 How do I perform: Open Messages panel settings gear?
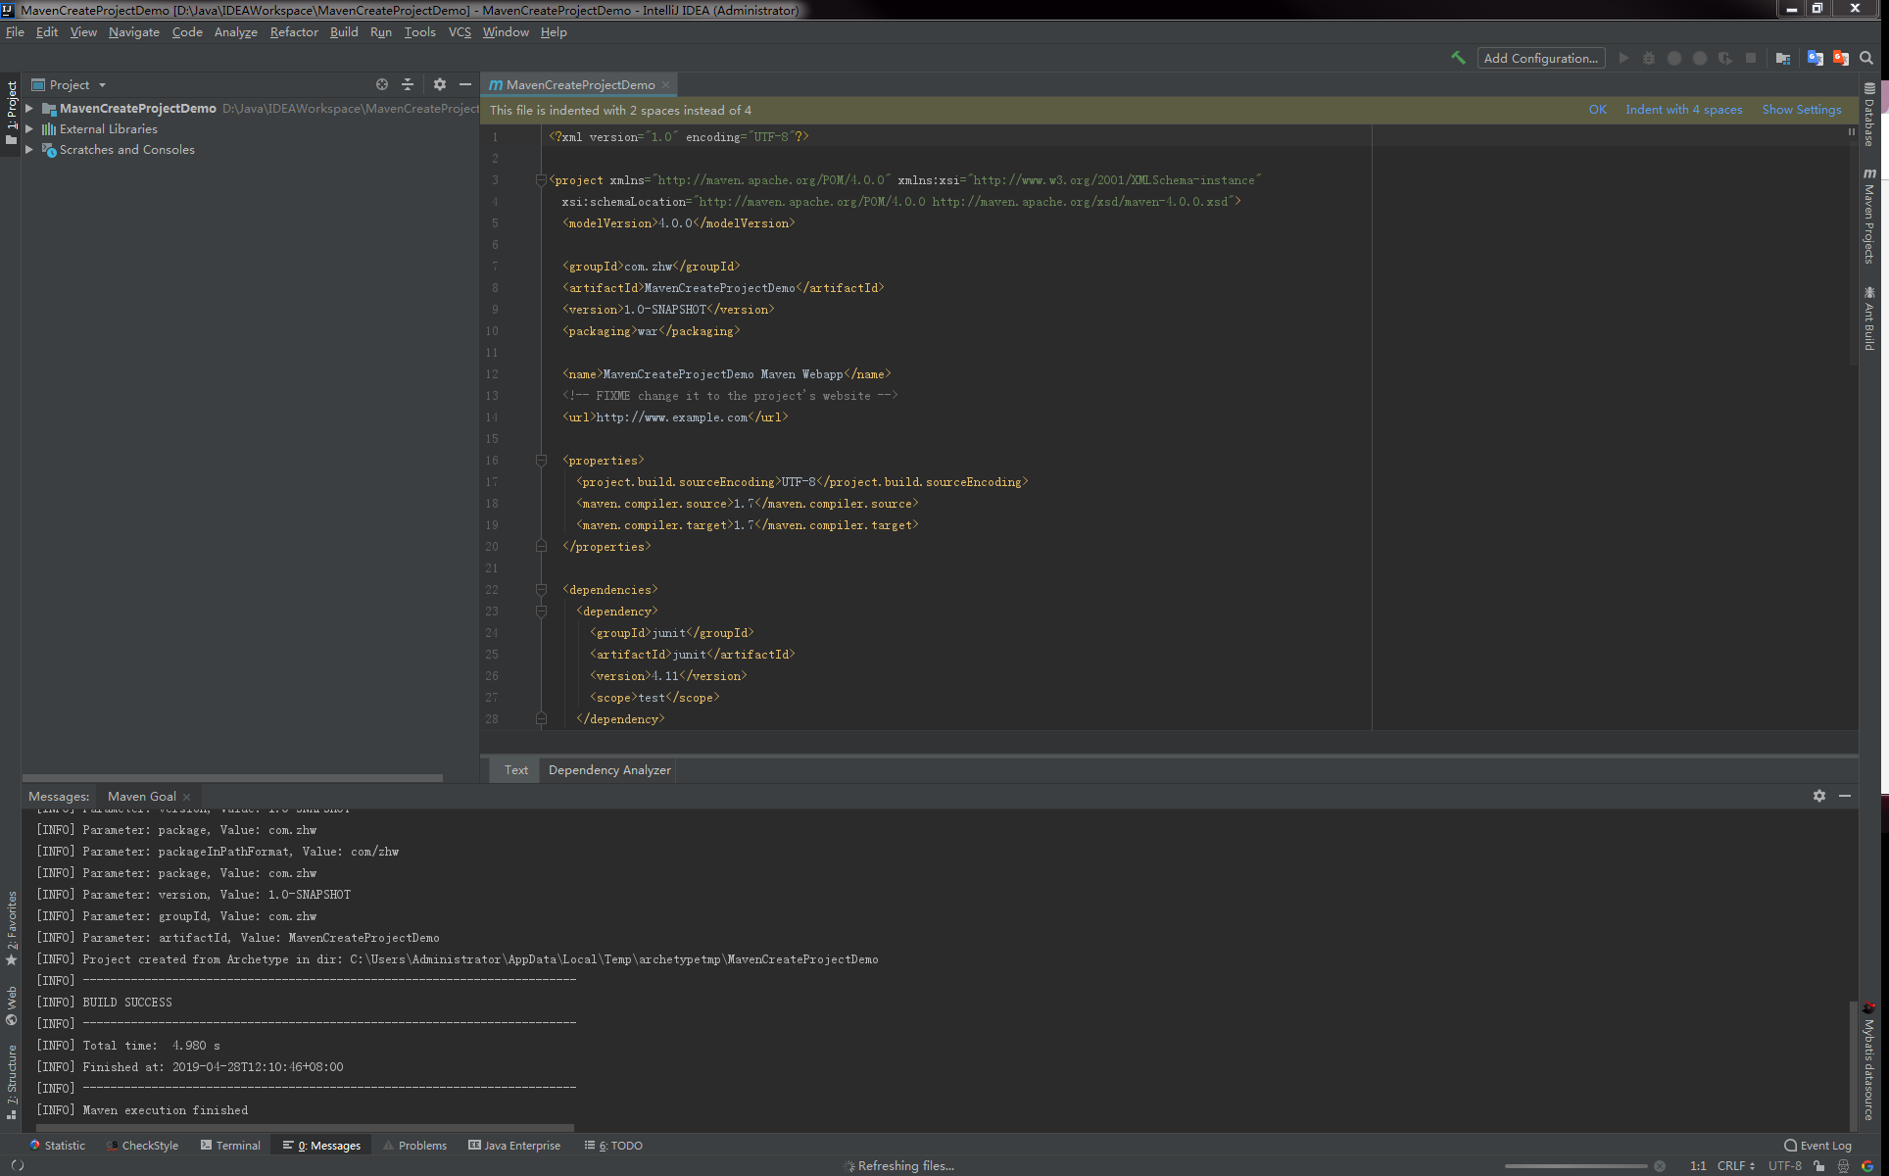(1819, 795)
